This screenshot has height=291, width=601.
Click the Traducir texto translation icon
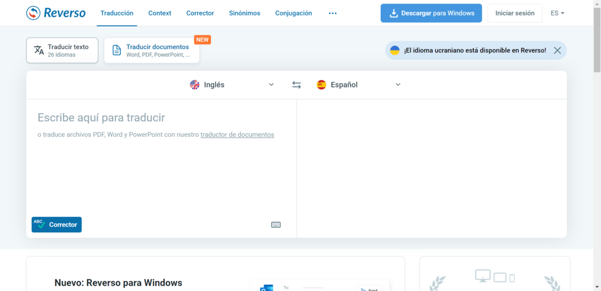pos(39,50)
